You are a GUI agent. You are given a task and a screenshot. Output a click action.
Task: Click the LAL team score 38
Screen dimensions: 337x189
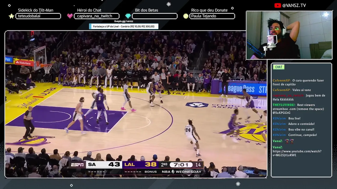pyautogui.click(x=151, y=165)
